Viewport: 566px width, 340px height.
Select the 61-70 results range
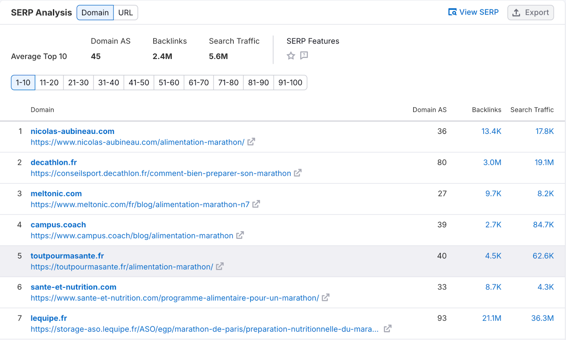point(199,83)
